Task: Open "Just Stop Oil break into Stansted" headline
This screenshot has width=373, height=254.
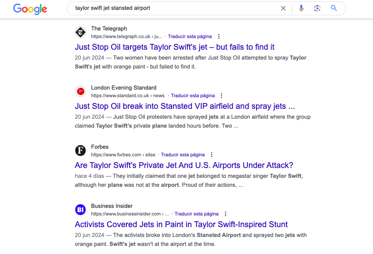Action: pyautogui.click(x=184, y=106)
